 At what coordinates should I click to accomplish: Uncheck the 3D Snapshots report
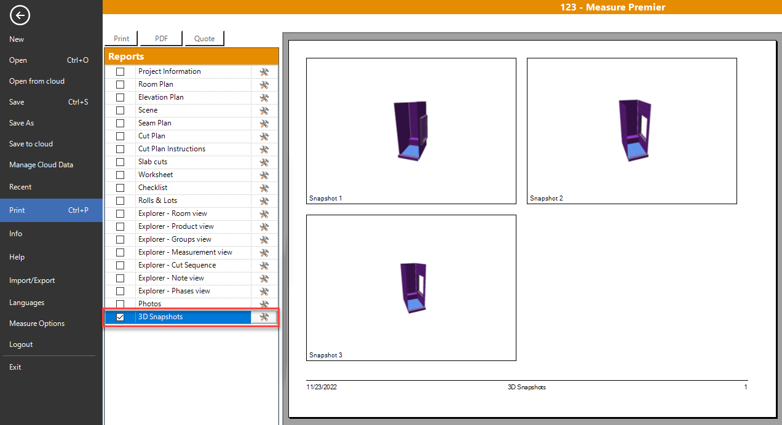(119, 317)
